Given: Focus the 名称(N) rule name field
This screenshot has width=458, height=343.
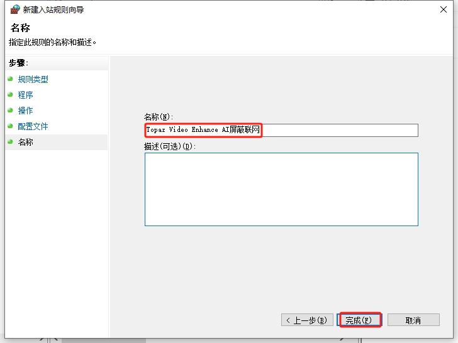Looking at the screenshot, I should coord(281,130).
